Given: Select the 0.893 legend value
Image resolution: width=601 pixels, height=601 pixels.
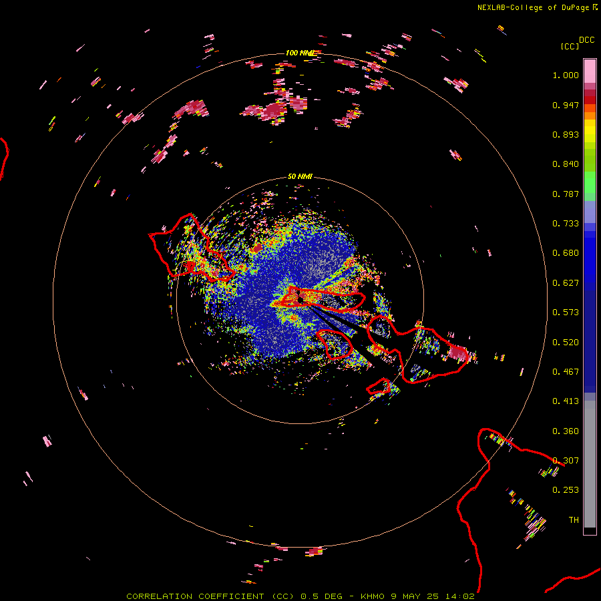Looking at the screenshot, I should [x=566, y=134].
